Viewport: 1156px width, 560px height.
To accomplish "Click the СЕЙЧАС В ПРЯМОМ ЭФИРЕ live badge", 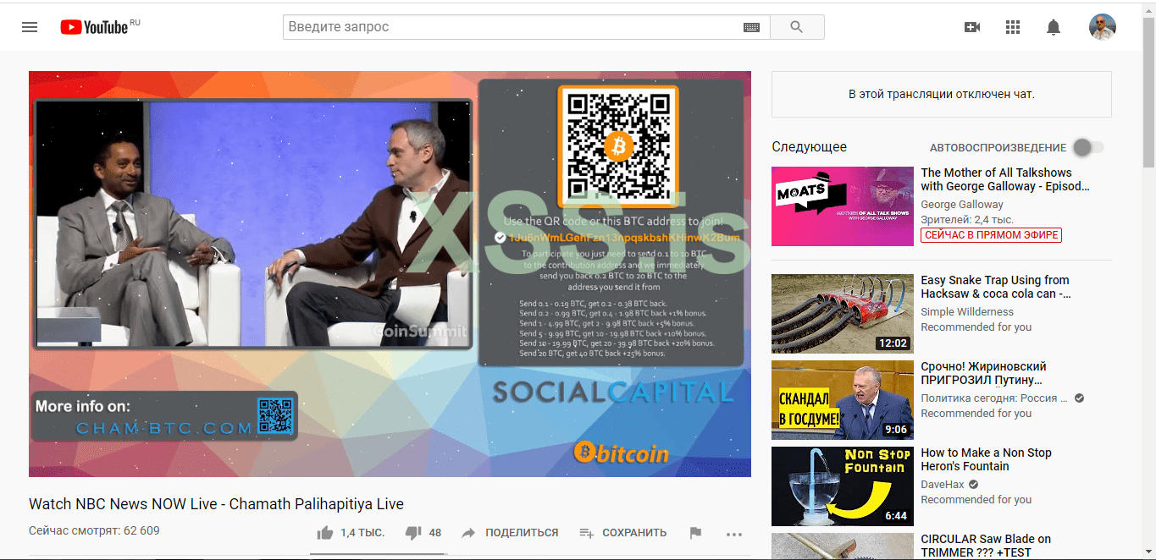I will (991, 235).
